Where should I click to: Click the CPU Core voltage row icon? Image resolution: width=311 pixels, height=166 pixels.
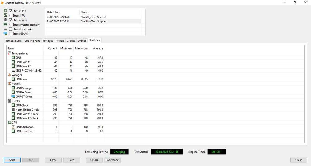[x=13, y=79]
